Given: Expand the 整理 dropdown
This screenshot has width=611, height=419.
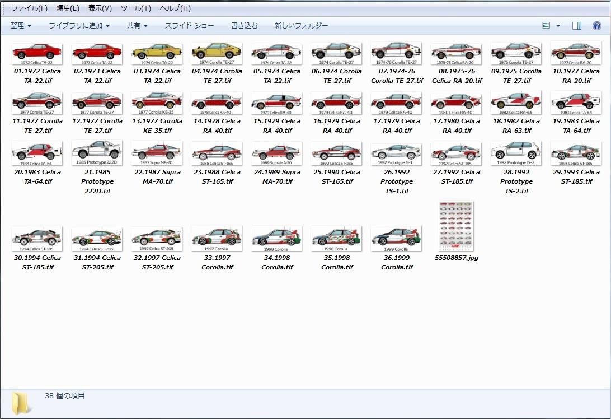Looking at the screenshot, I should pyautogui.click(x=21, y=26).
